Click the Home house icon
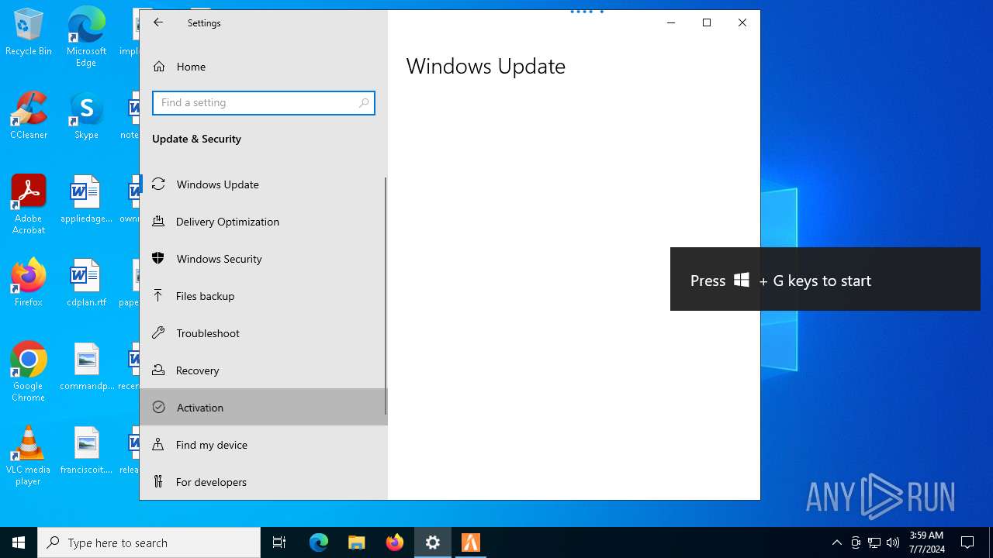 (159, 67)
